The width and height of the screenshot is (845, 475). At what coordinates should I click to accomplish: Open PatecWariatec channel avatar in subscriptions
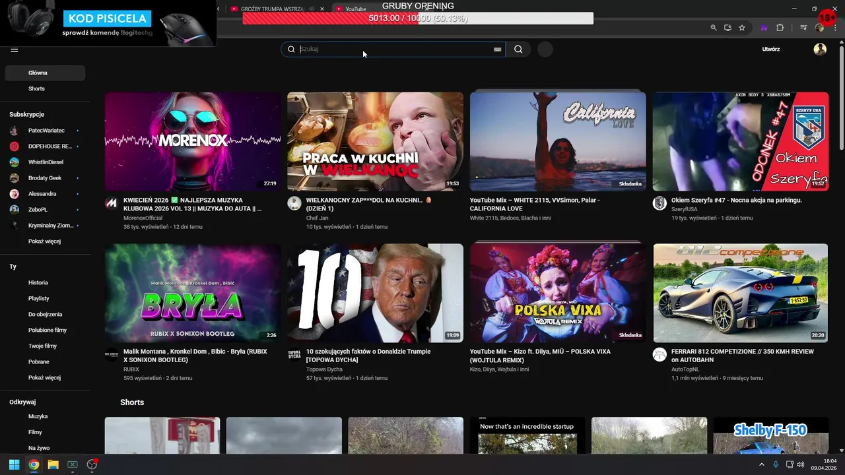(15, 131)
